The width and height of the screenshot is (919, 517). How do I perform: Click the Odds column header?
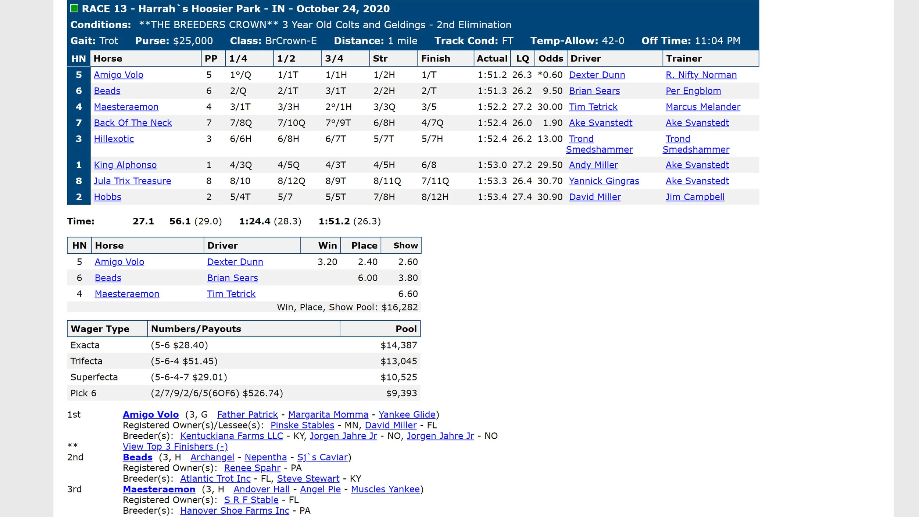point(550,58)
